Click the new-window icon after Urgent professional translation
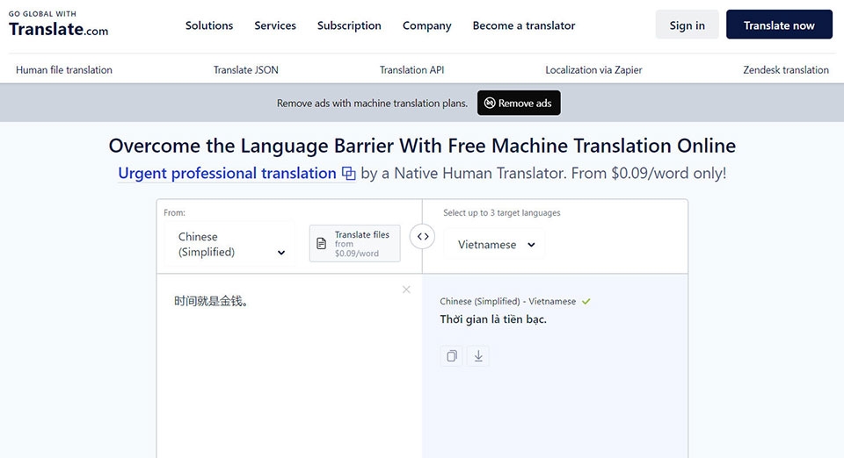 [349, 174]
